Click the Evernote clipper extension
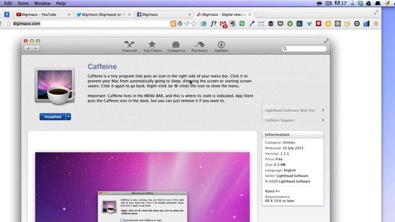 point(232,23)
